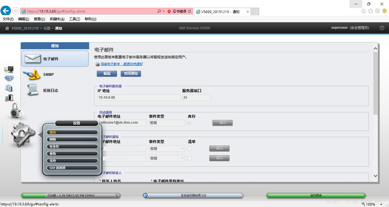This screenshot has height=207, width=389.
Task: Open the Access padlock icon in navigation
Action: tap(16, 111)
